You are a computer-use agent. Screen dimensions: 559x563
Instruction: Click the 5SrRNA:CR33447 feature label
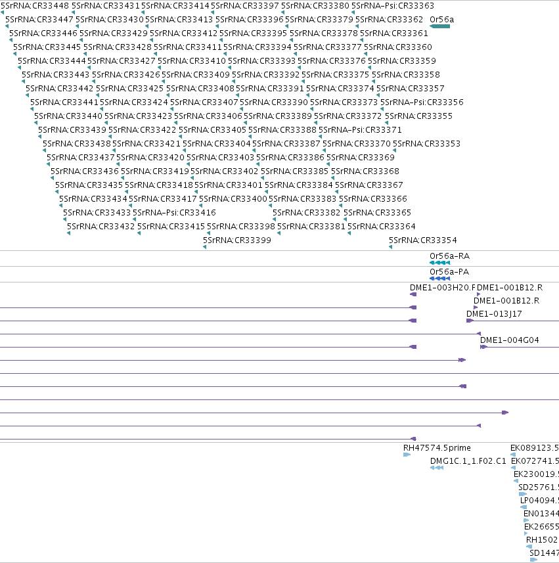click(39, 20)
